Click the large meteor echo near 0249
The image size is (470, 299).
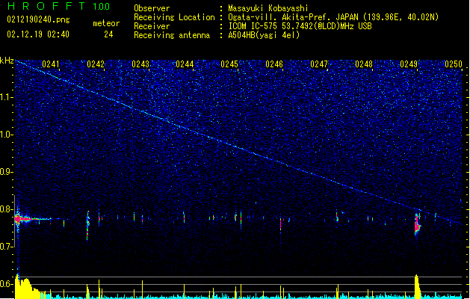click(x=418, y=224)
